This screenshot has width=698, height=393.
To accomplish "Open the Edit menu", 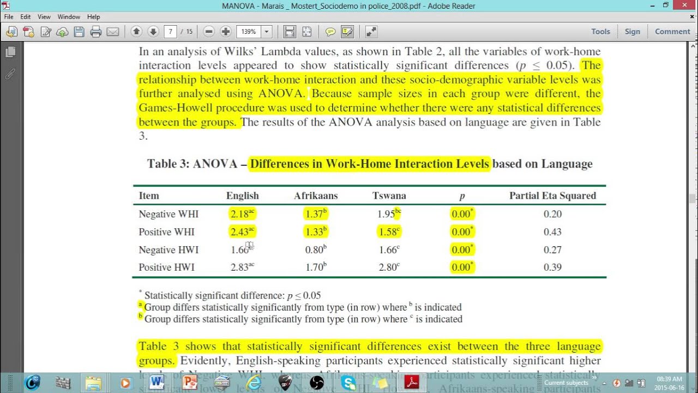I will (26, 17).
